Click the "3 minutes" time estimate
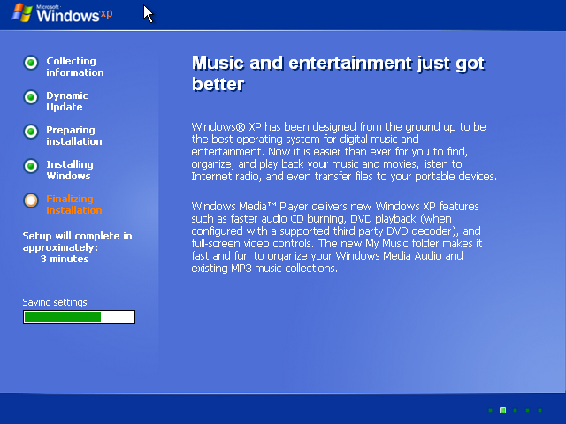This screenshot has width=566, height=424. (x=65, y=259)
